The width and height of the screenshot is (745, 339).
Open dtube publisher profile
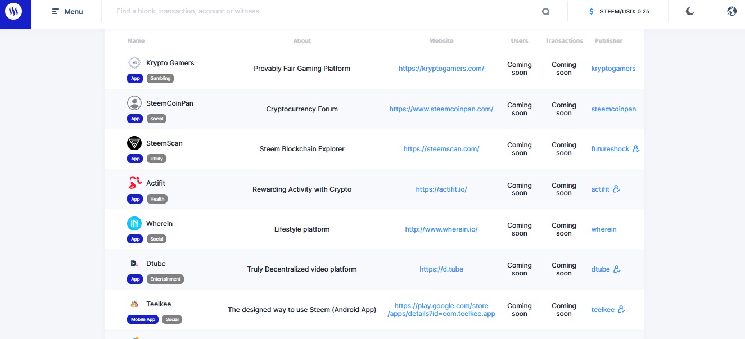(x=600, y=269)
